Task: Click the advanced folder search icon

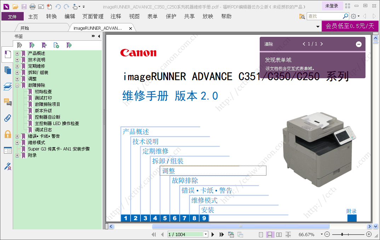Action: [x=302, y=16]
